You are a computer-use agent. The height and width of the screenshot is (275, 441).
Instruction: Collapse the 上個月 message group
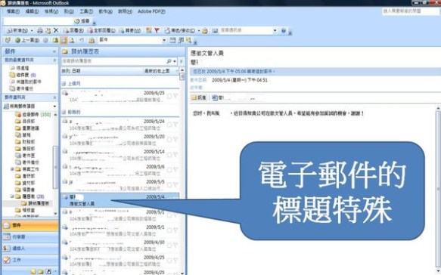tap(64, 83)
